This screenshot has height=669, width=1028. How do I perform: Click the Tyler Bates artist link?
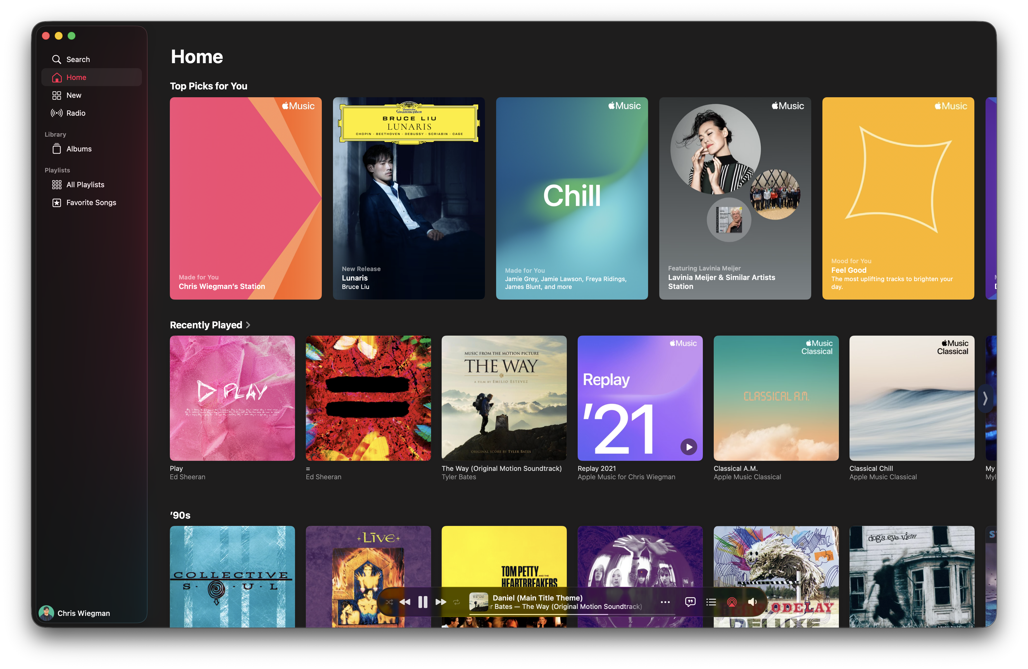(458, 477)
